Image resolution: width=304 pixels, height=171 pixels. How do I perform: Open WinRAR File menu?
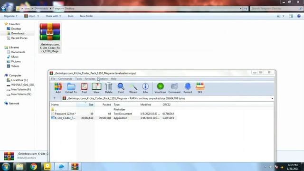(53, 79)
